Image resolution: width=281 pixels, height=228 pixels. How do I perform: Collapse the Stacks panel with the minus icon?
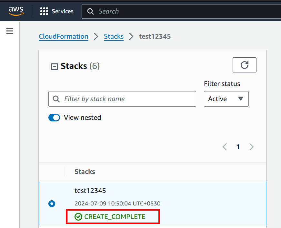pyautogui.click(x=55, y=67)
